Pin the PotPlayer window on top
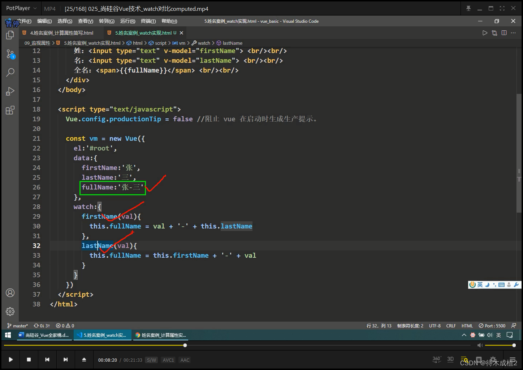Viewport: 523px width, 370px height. pyautogui.click(x=468, y=8)
